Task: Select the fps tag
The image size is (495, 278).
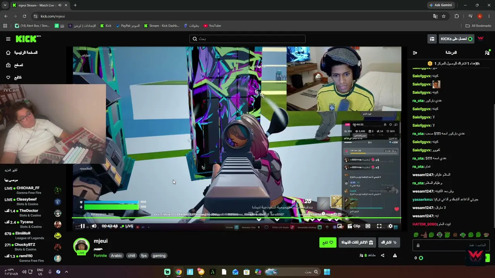Action: [x=144, y=256]
